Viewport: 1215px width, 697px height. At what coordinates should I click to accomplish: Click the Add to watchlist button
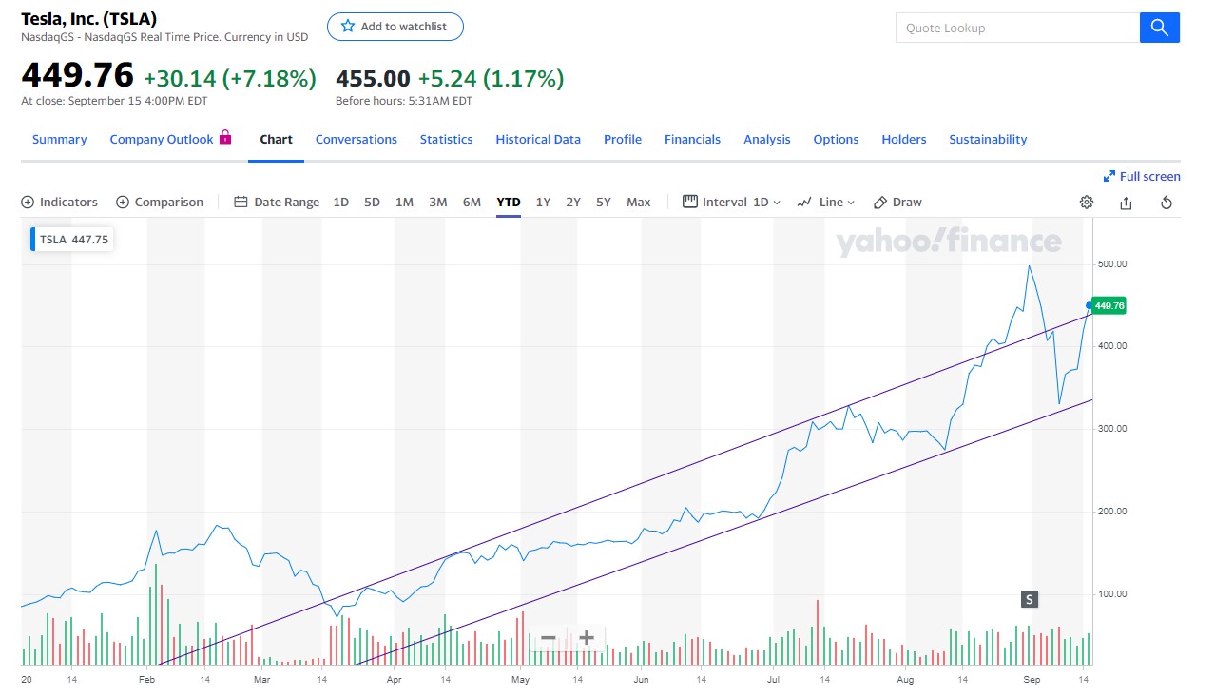[395, 27]
